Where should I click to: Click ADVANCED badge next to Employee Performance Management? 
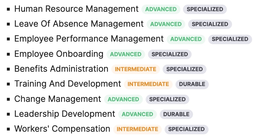point(186,39)
